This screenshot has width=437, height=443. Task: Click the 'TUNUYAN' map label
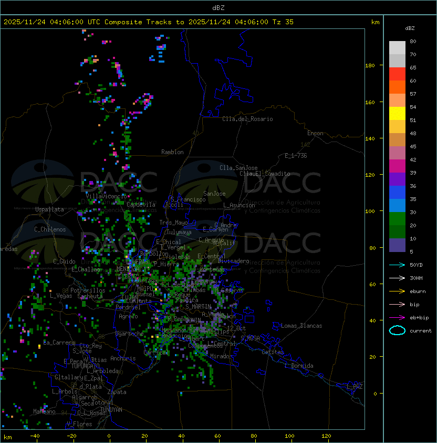click(x=111, y=410)
